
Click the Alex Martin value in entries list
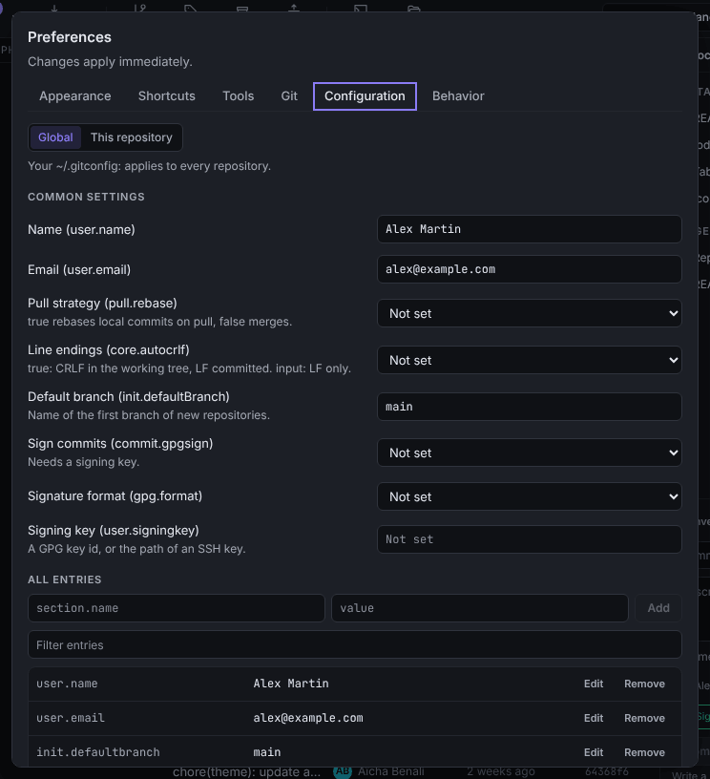pyautogui.click(x=291, y=684)
